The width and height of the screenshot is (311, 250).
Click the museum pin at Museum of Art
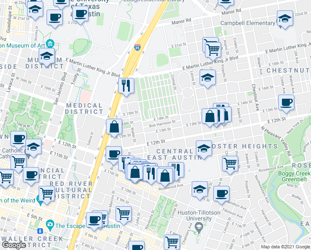(50, 43)
